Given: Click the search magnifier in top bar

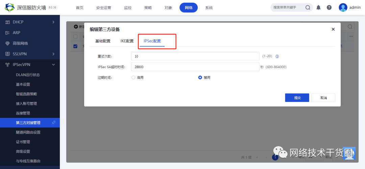Looking at the screenshot, I should (308, 7).
